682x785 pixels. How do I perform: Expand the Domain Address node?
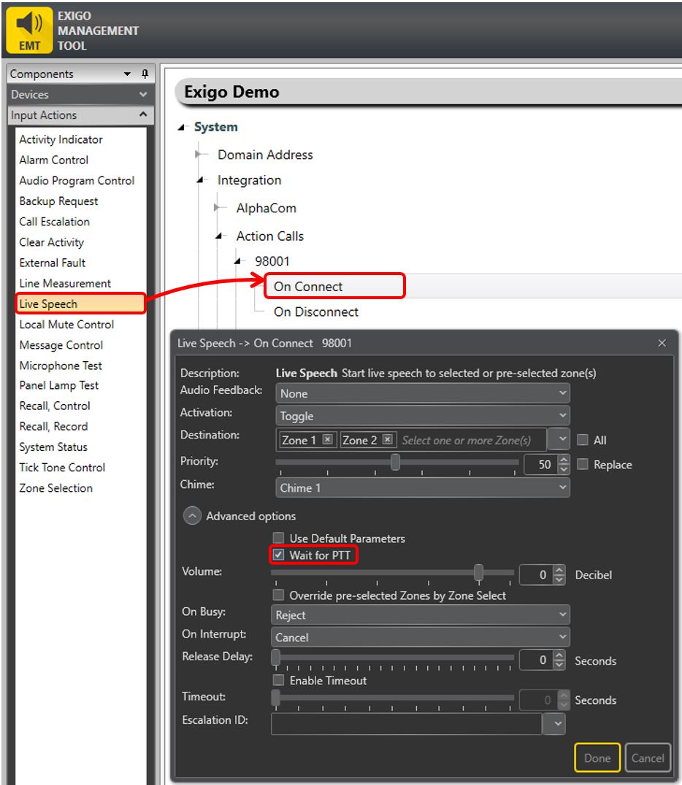pyautogui.click(x=199, y=155)
